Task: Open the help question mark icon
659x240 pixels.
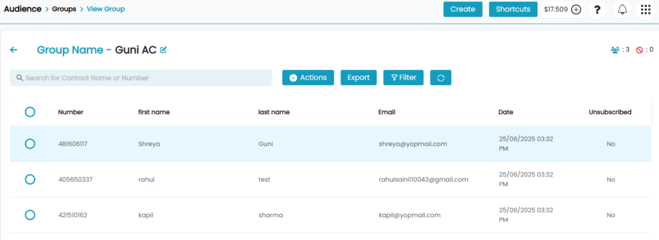Action: click(597, 9)
